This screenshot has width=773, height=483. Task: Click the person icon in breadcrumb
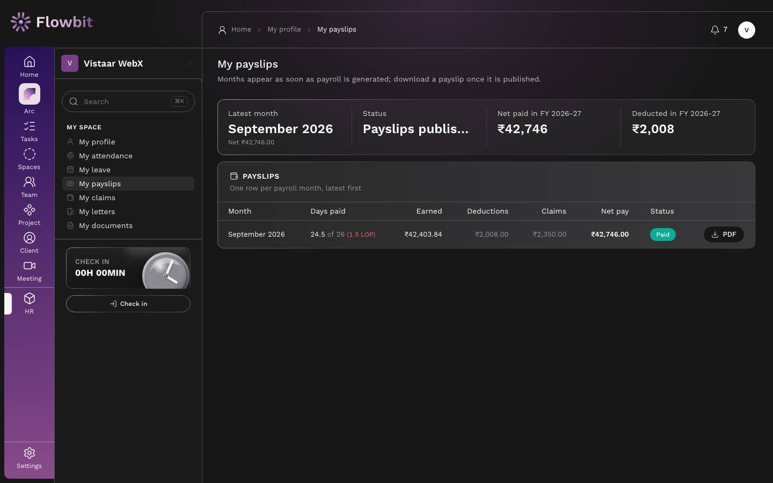click(x=222, y=30)
